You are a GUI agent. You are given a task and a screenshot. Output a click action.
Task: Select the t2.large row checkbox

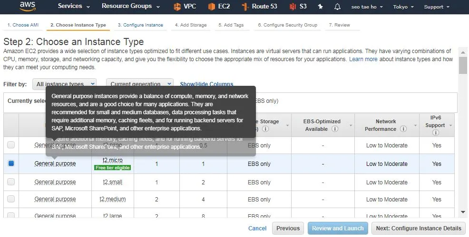(x=11, y=215)
